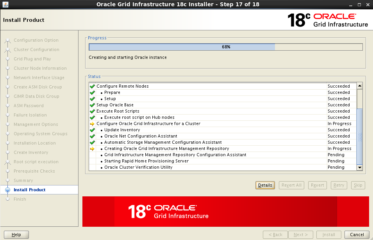
Task: Click yellow arrow beside Configure Oracle Grid Infrastructure
Action: (x=92, y=124)
